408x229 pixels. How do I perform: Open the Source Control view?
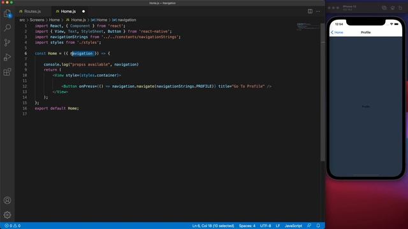pyautogui.click(x=7, y=43)
